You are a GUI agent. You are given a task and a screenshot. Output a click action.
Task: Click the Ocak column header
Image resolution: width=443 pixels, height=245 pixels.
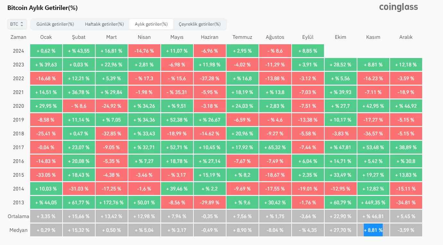pyautogui.click(x=46, y=37)
